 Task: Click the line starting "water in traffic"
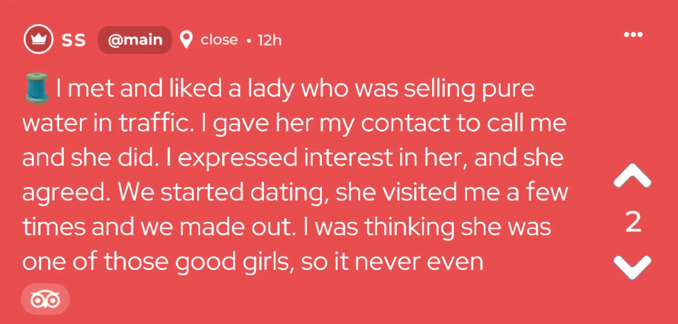[x=294, y=123]
